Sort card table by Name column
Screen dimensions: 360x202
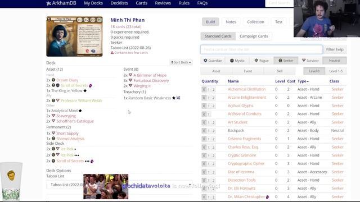click(233, 81)
